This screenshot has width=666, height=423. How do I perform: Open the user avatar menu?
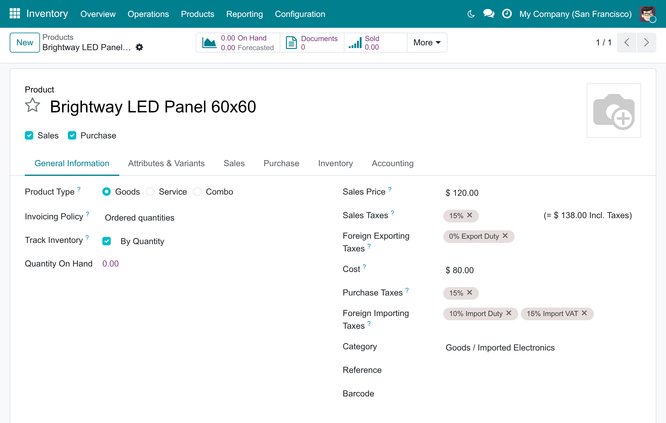(x=647, y=14)
